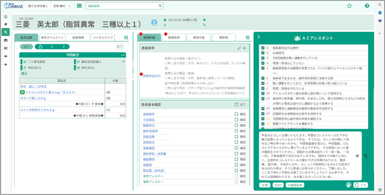
Task: Click the patient profile avatar icon
Action: 154,22
